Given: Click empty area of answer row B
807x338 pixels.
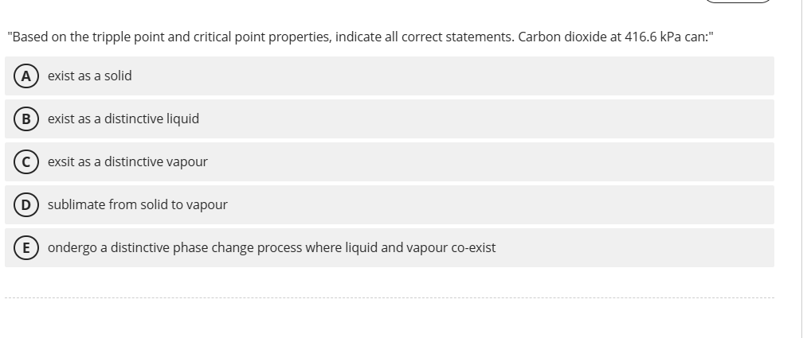Looking at the screenshot, I should (478, 119).
